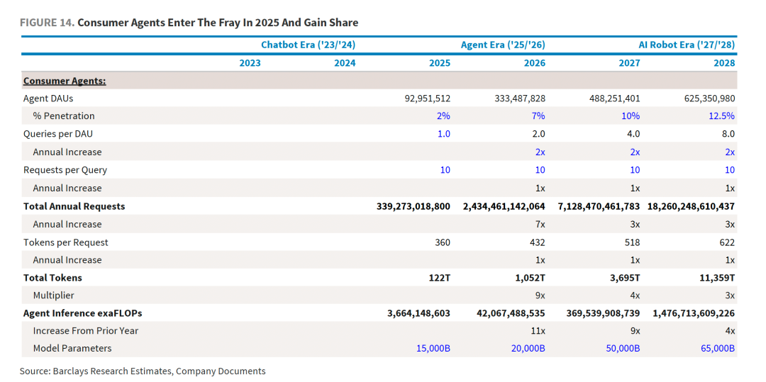Screen dimensions: 766x382
Task: Select Tokens per Request value 622
Action: pyautogui.click(x=728, y=242)
